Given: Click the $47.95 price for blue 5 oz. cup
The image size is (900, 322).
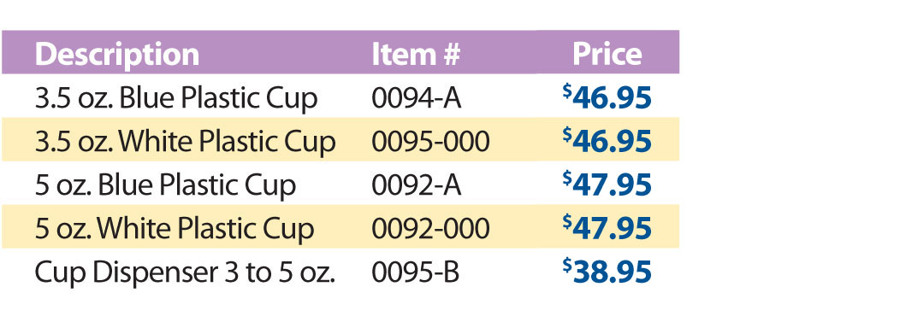Looking at the screenshot, I should [607, 184].
